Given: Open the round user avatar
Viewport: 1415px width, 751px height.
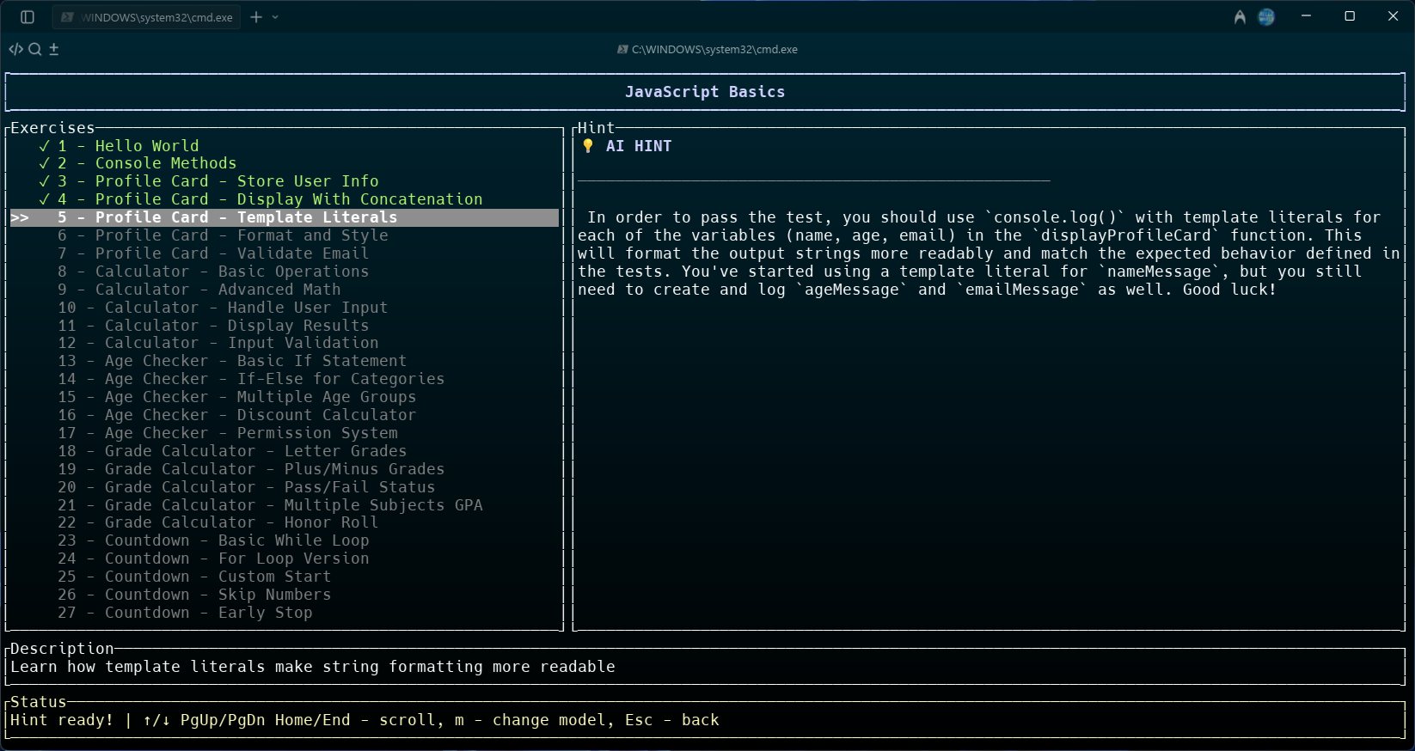Looking at the screenshot, I should 1266,17.
